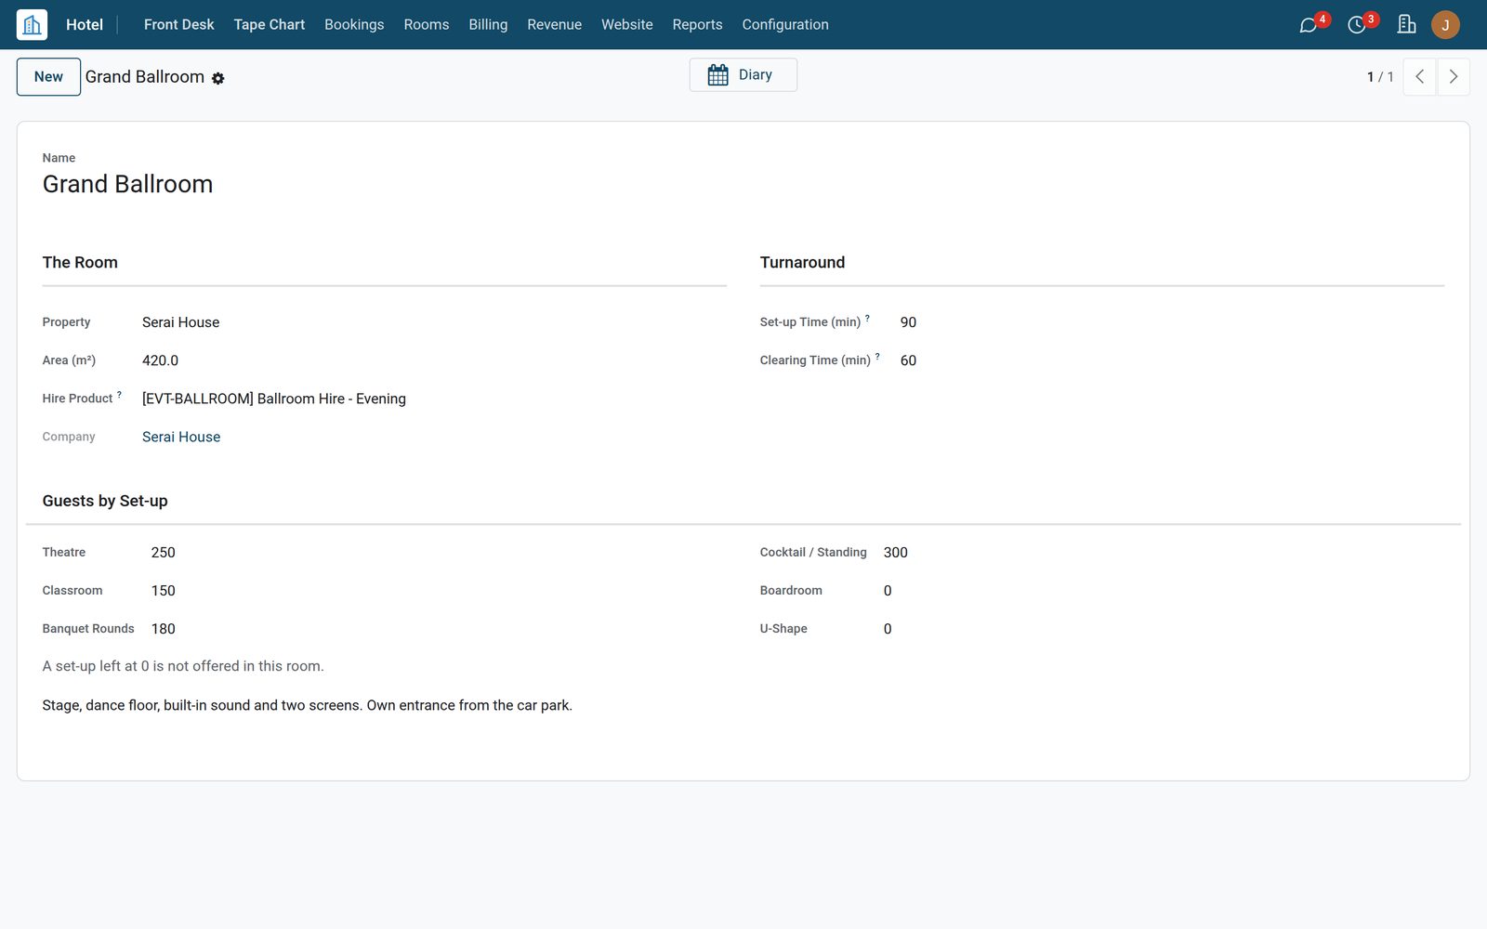
Task: Open the Reports menu
Action: click(698, 25)
